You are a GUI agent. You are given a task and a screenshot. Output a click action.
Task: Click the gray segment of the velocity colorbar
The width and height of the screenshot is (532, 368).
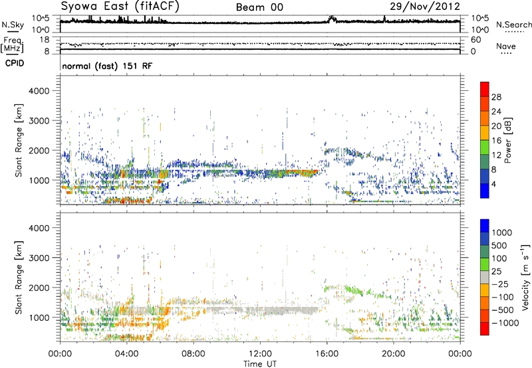pos(485,278)
